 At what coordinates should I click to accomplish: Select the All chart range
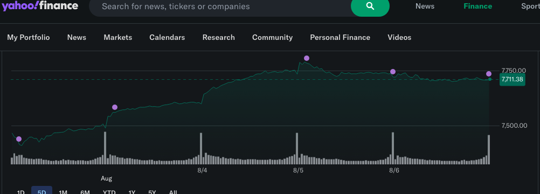tap(173, 191)
